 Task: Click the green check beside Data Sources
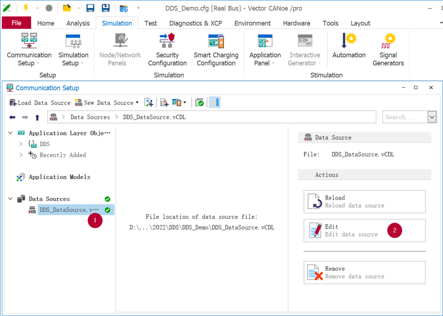pos(107,199)
